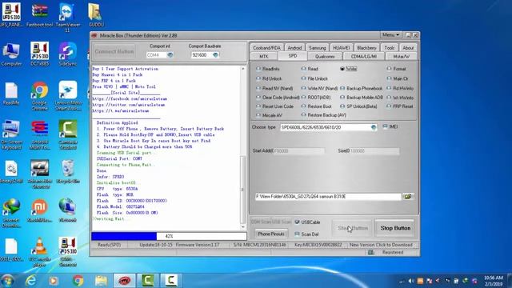Image resolution: width=512 pixels, height=288 pixels.
Task: Open the Fastboot tool desktop icon
Action: pyautogui.click(x=39, y=14)
